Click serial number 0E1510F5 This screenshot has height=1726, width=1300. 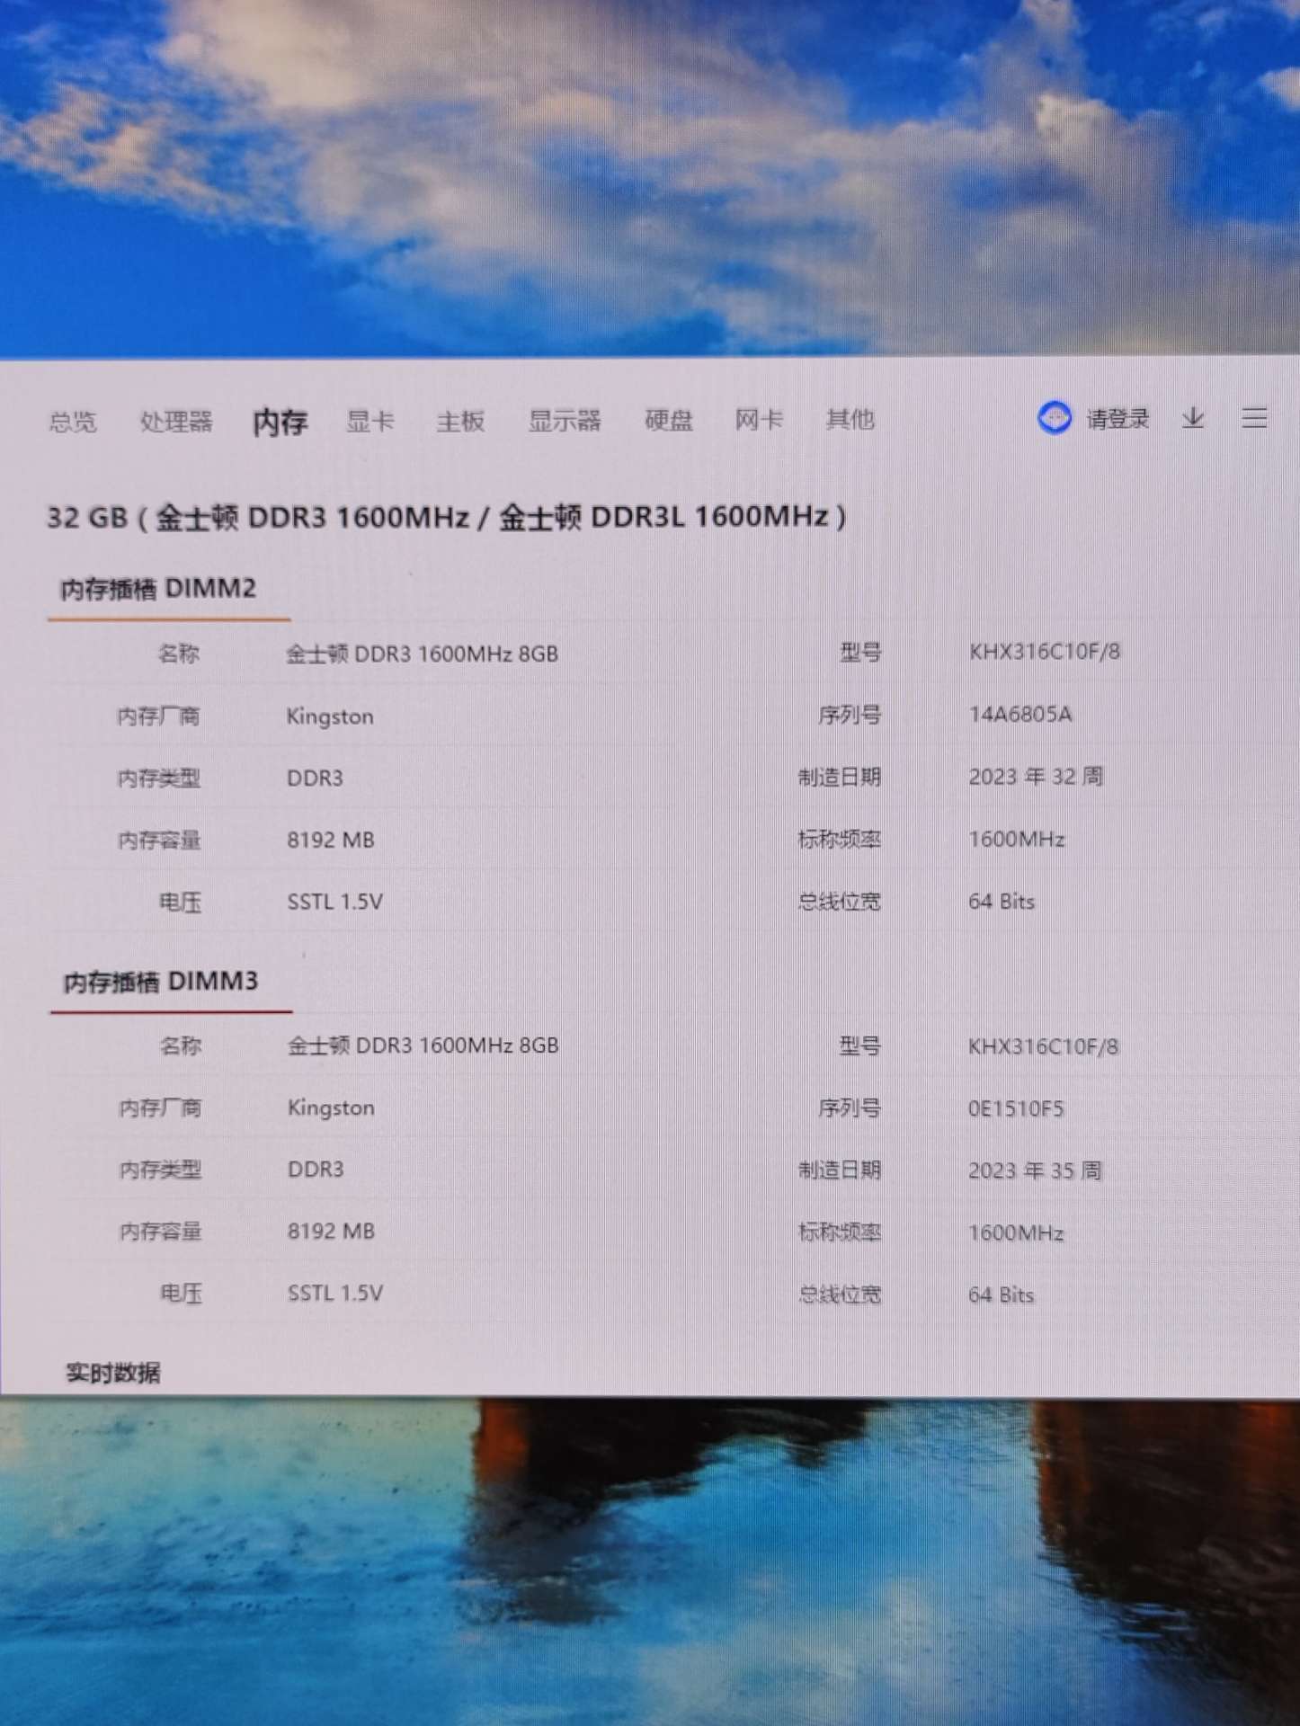click(x=1016, y=1108)
